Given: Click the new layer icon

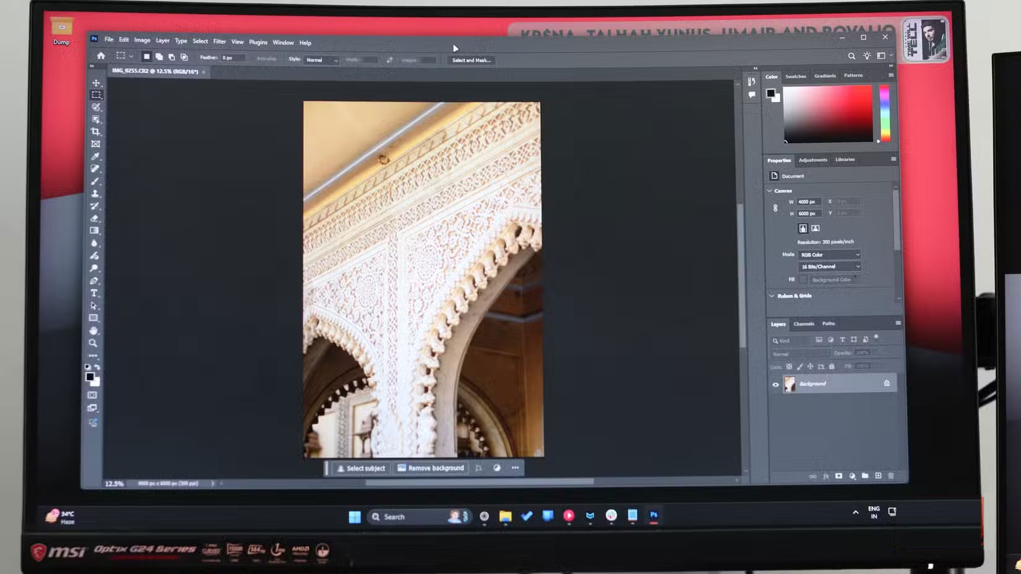Looking at the screenshot, I should [x=877, y=476].
